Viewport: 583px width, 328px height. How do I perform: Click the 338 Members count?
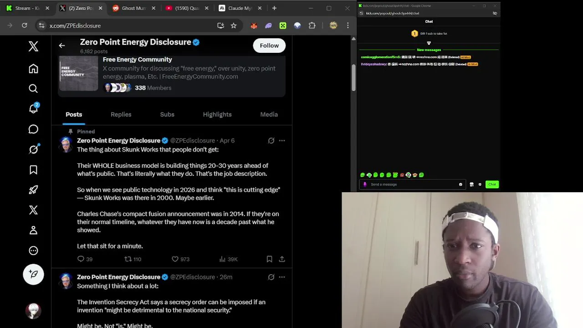[x=153, y=87]
